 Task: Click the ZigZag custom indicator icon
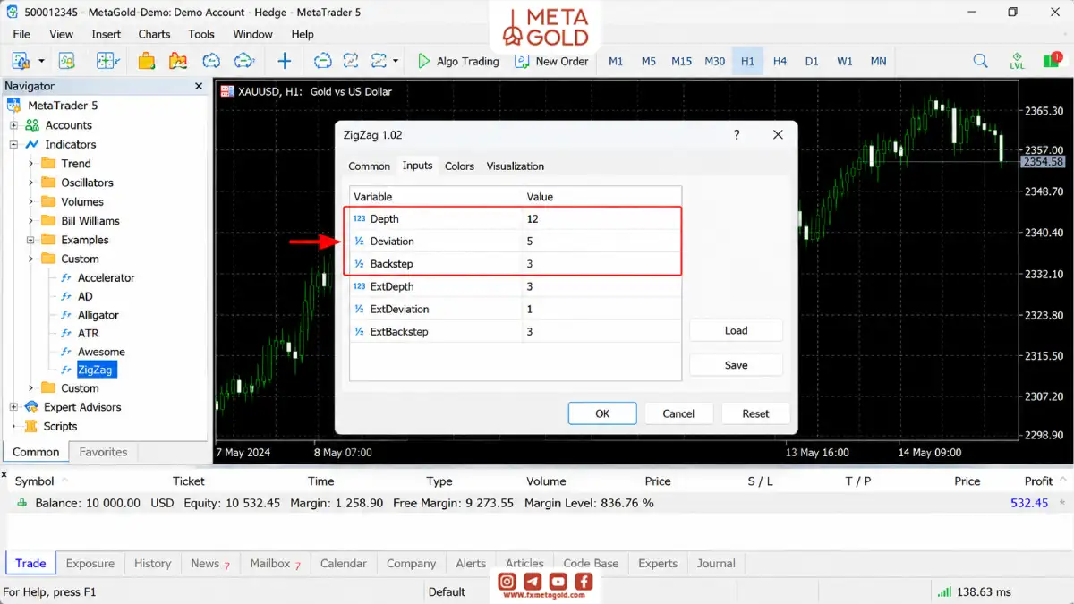point(66,370)
